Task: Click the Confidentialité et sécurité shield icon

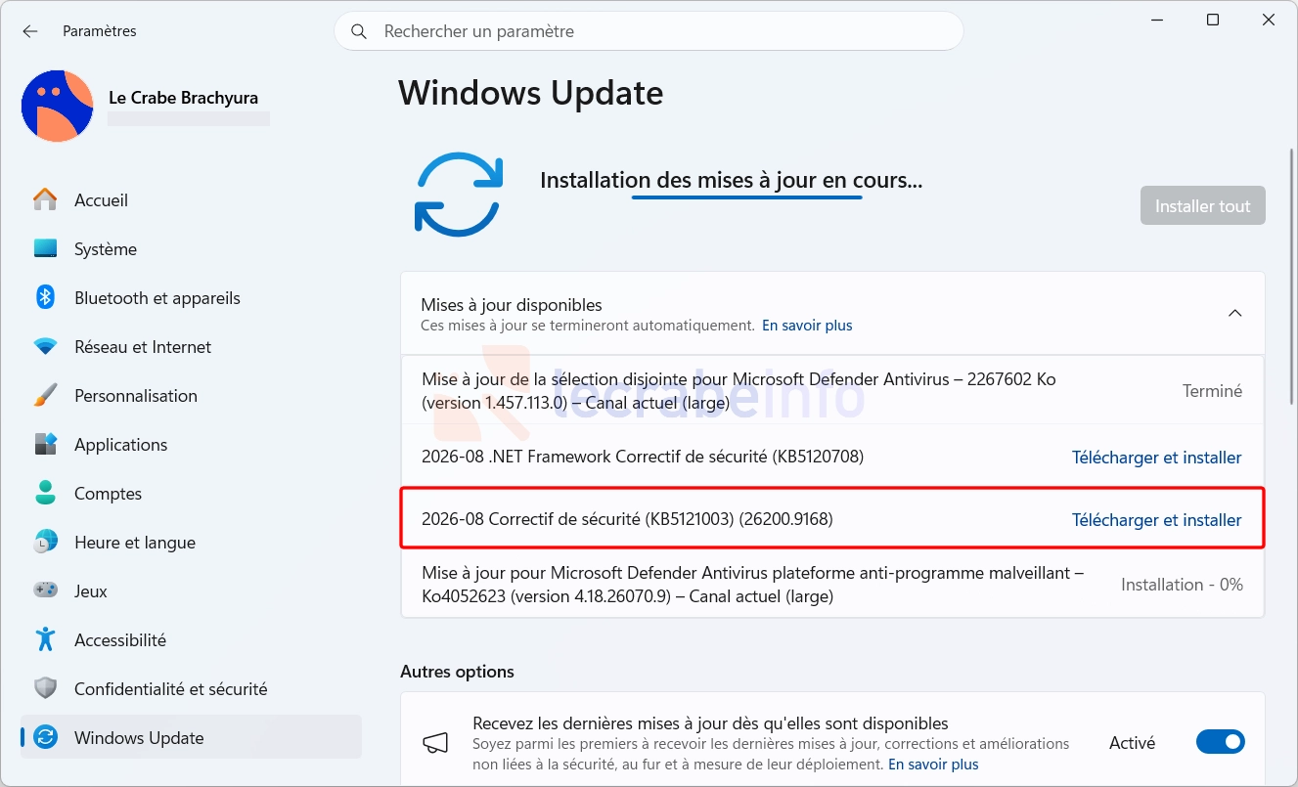Action: (45, 688)
